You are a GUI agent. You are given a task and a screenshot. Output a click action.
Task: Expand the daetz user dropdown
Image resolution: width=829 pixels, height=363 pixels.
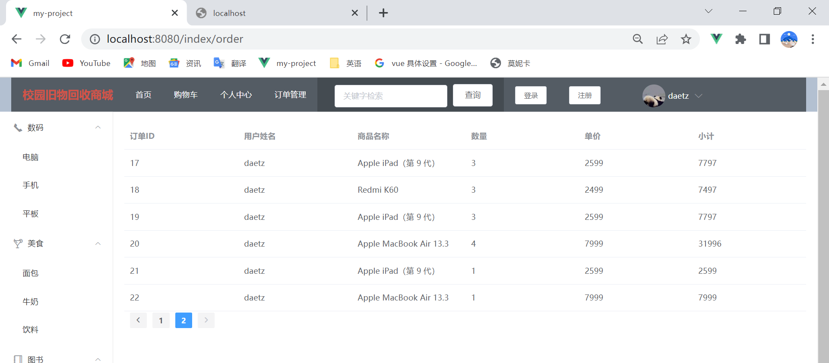pyautogui.click(x=699, y=96)
